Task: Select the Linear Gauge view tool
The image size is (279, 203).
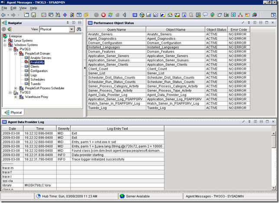Action: tap(177, 15)
